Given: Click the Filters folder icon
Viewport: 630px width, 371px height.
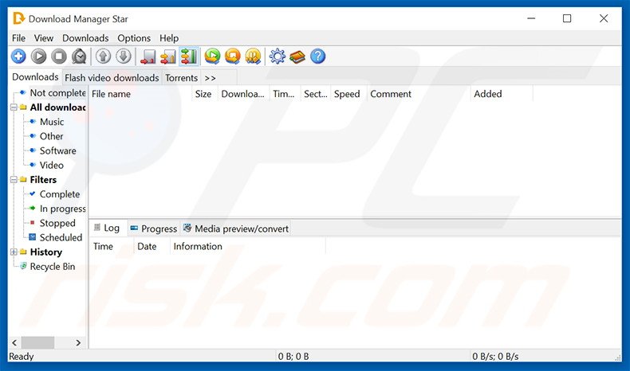Looking at the screenshot, I should [x=23, y=179].
